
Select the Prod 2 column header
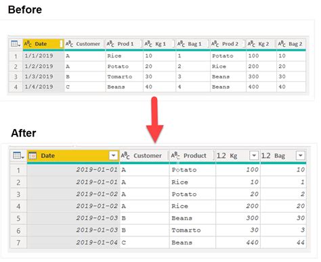(x=228, y=44)
